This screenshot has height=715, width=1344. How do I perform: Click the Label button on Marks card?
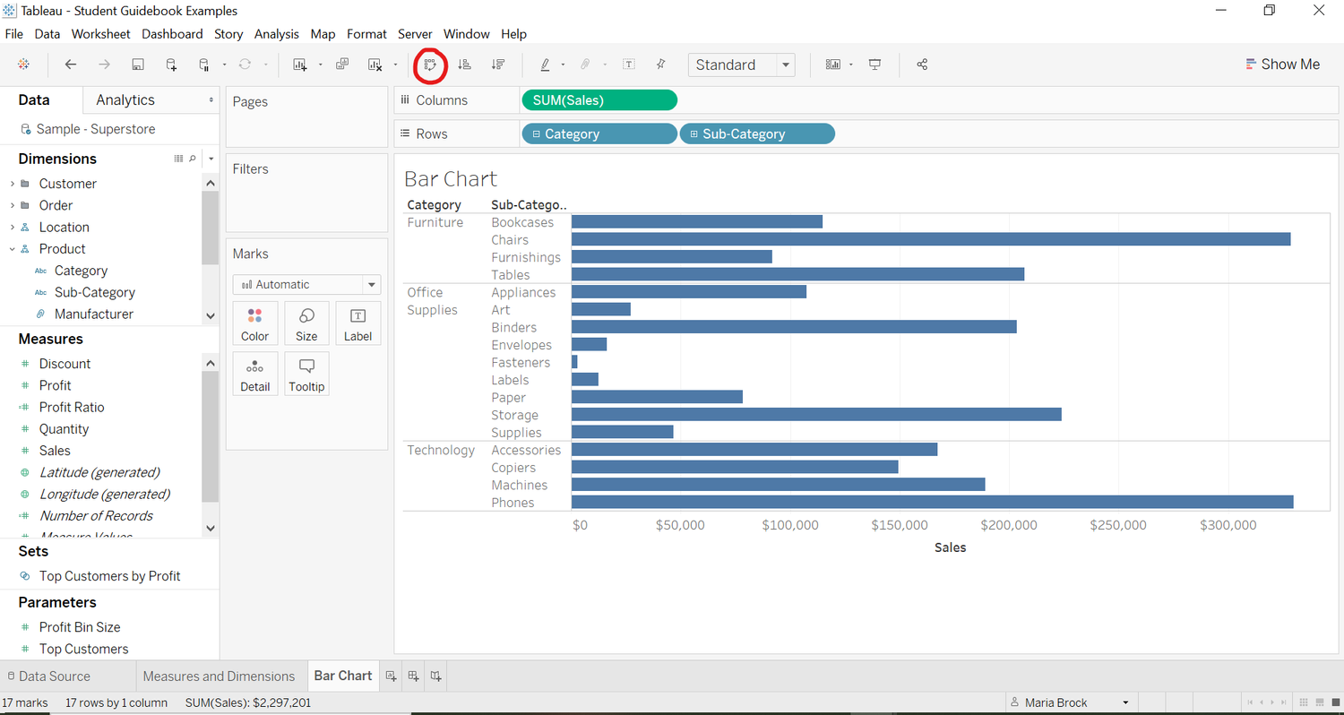[x=358, y=323]
